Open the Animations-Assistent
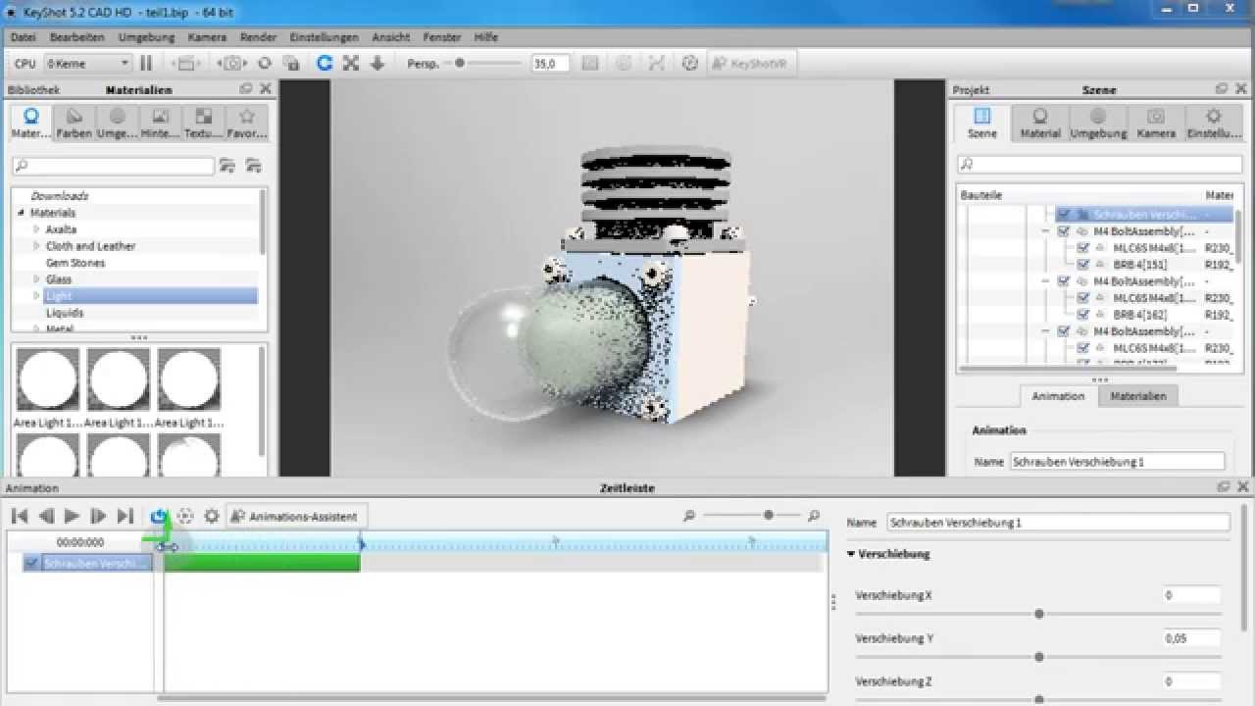This screenshot has height=706, width=1255. click(x=297, y=516)
